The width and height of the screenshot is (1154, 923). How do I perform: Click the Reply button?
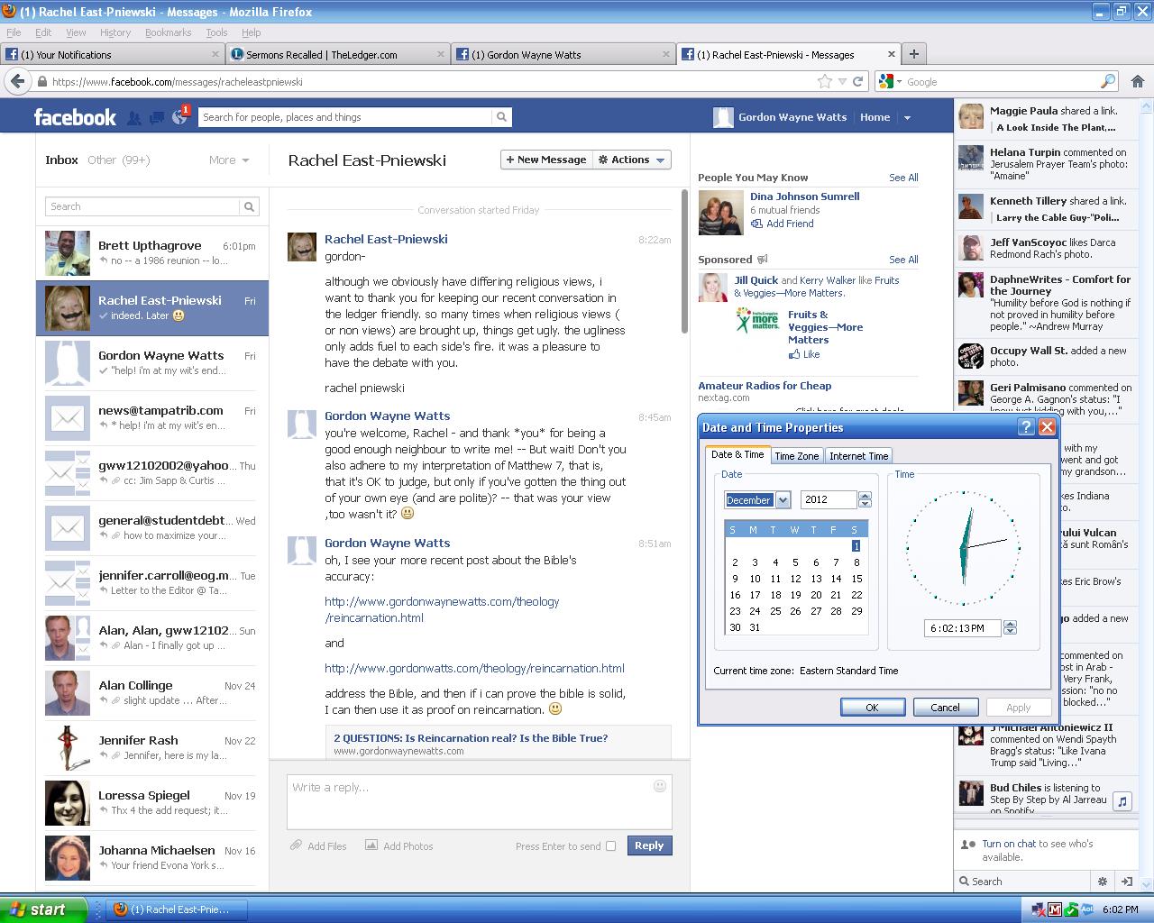click(649, 845)
